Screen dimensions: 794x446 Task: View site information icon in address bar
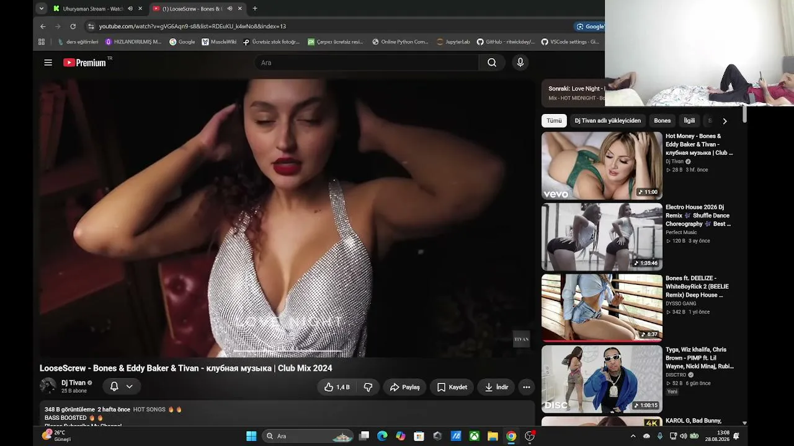pyautogui.click(x=91, y=27)
